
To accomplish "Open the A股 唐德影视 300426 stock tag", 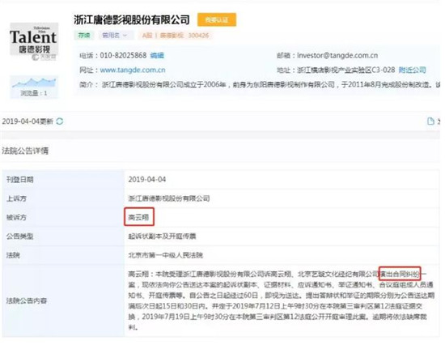I will [176, 36].
